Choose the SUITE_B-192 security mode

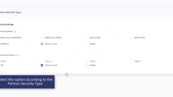click(131, 38)
